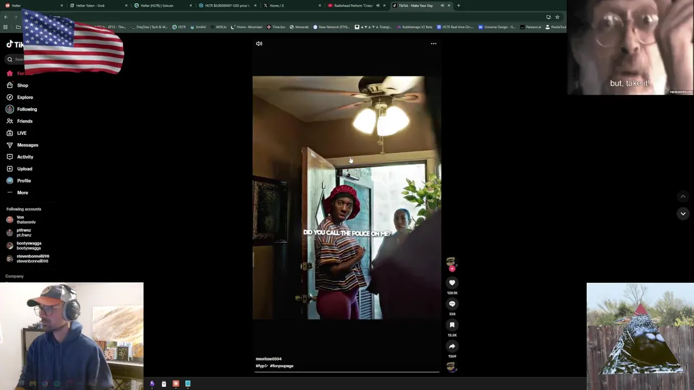Screen dimensions: 694x390
Task: Click the red taskbar app icon
Action: point(176,383)
